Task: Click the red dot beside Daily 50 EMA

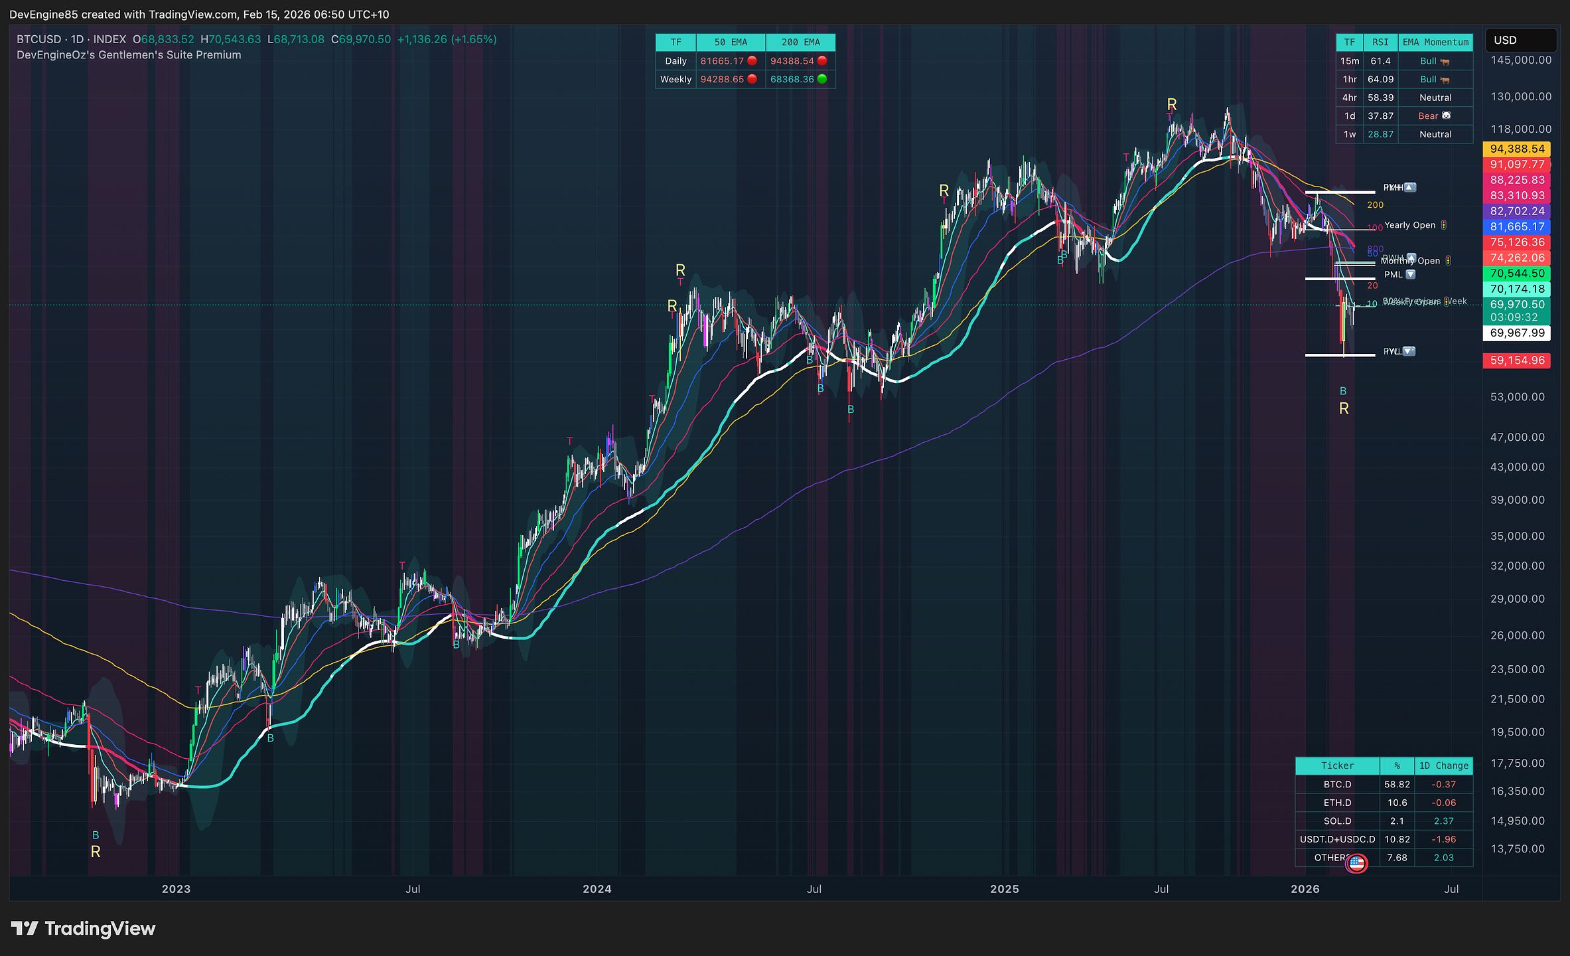Action: coord(752,60)
